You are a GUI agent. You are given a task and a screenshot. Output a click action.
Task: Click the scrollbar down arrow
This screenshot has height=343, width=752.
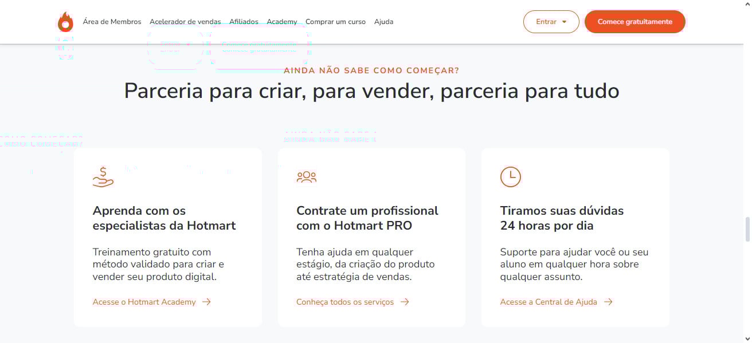pos(747,338)
